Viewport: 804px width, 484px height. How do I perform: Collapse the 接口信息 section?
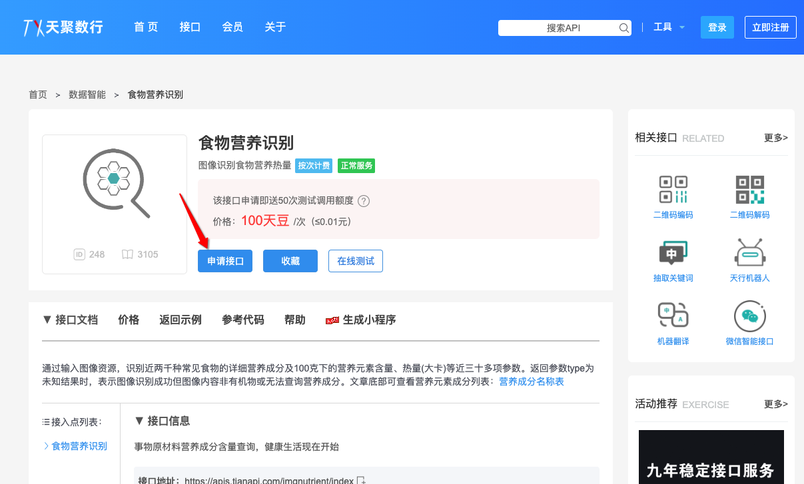[162, 421]
